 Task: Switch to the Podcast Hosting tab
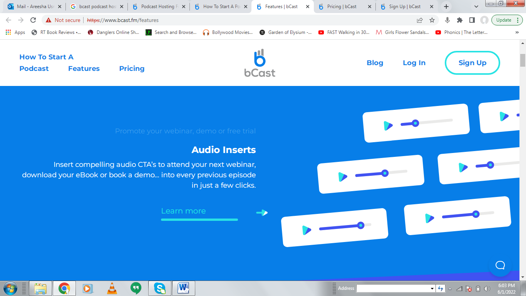point(159,7)
